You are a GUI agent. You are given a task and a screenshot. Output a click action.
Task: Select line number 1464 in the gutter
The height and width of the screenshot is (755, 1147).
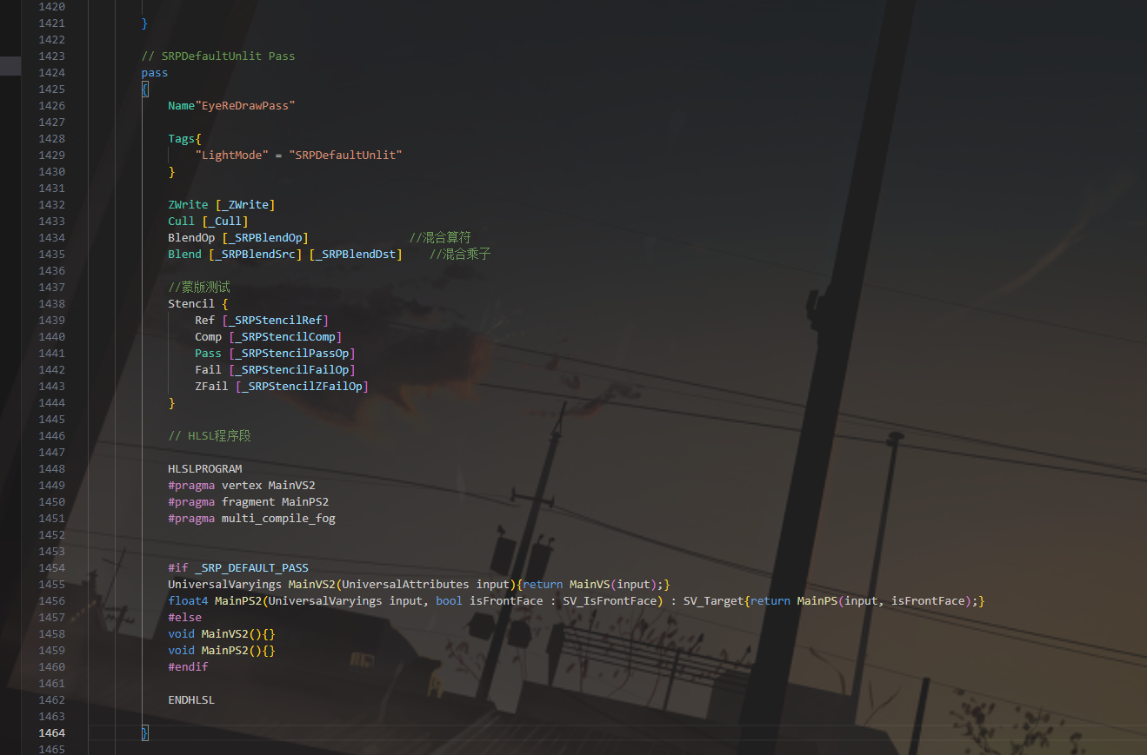[51, 733]
